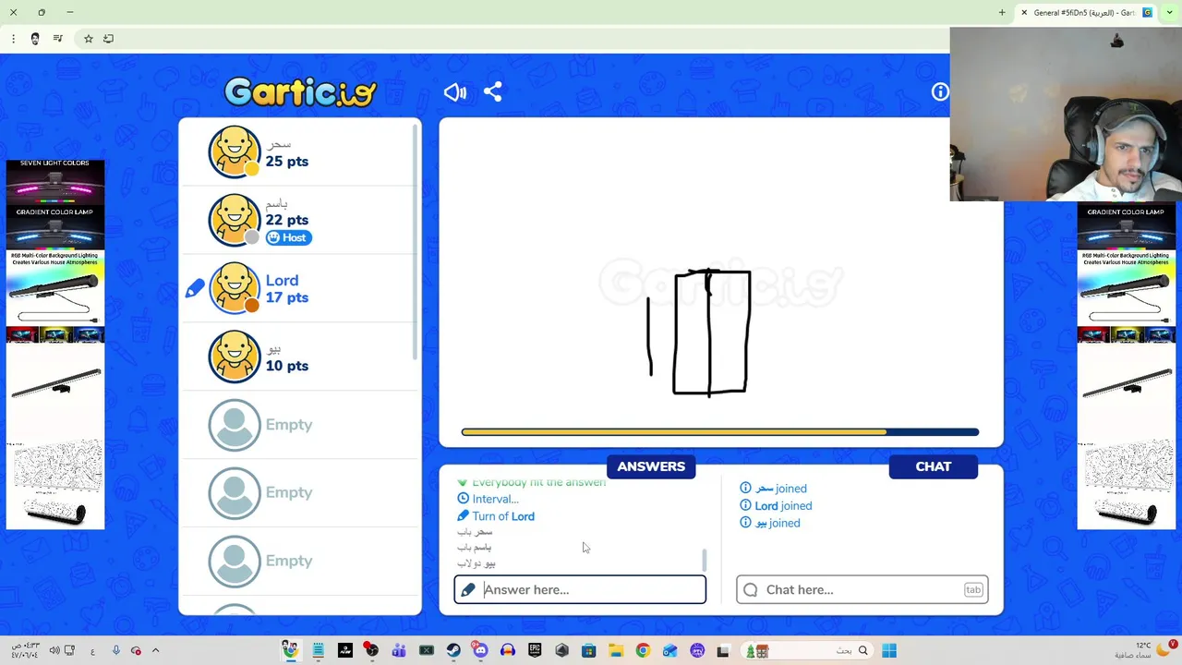Open Epic Games launcher from taskbar

pos(535,650)
